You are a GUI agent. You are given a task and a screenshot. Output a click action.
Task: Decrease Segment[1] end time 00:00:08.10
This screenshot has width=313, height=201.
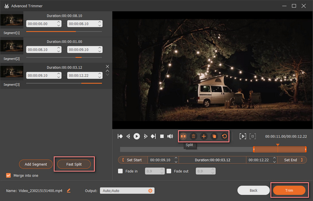click(x=100, y=26)
